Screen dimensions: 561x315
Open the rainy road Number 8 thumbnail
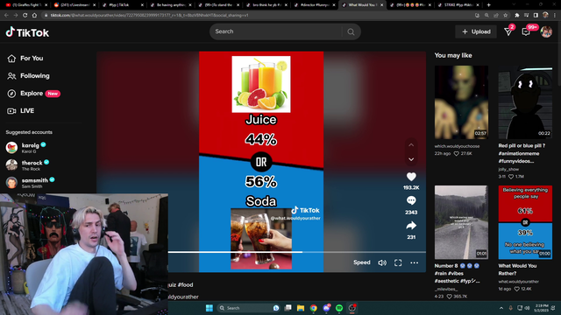(x=461, y=222)
